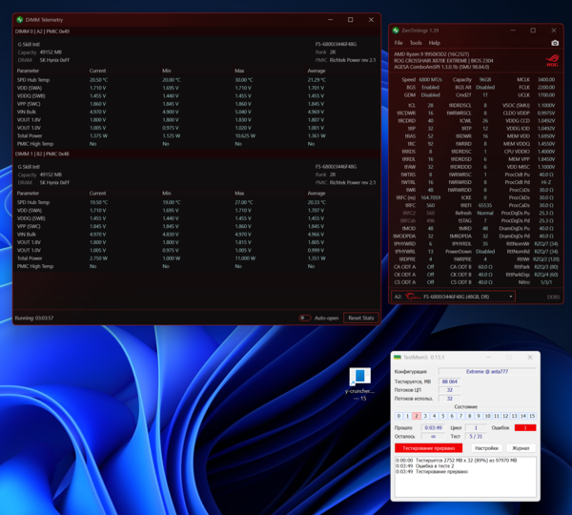Click the ZenTimings app icon in title bar
The image size is (572, 515).
point(396,31)
